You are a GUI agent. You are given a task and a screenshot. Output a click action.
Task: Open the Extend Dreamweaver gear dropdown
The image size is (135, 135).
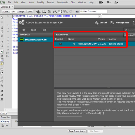(x=109, y=2)
